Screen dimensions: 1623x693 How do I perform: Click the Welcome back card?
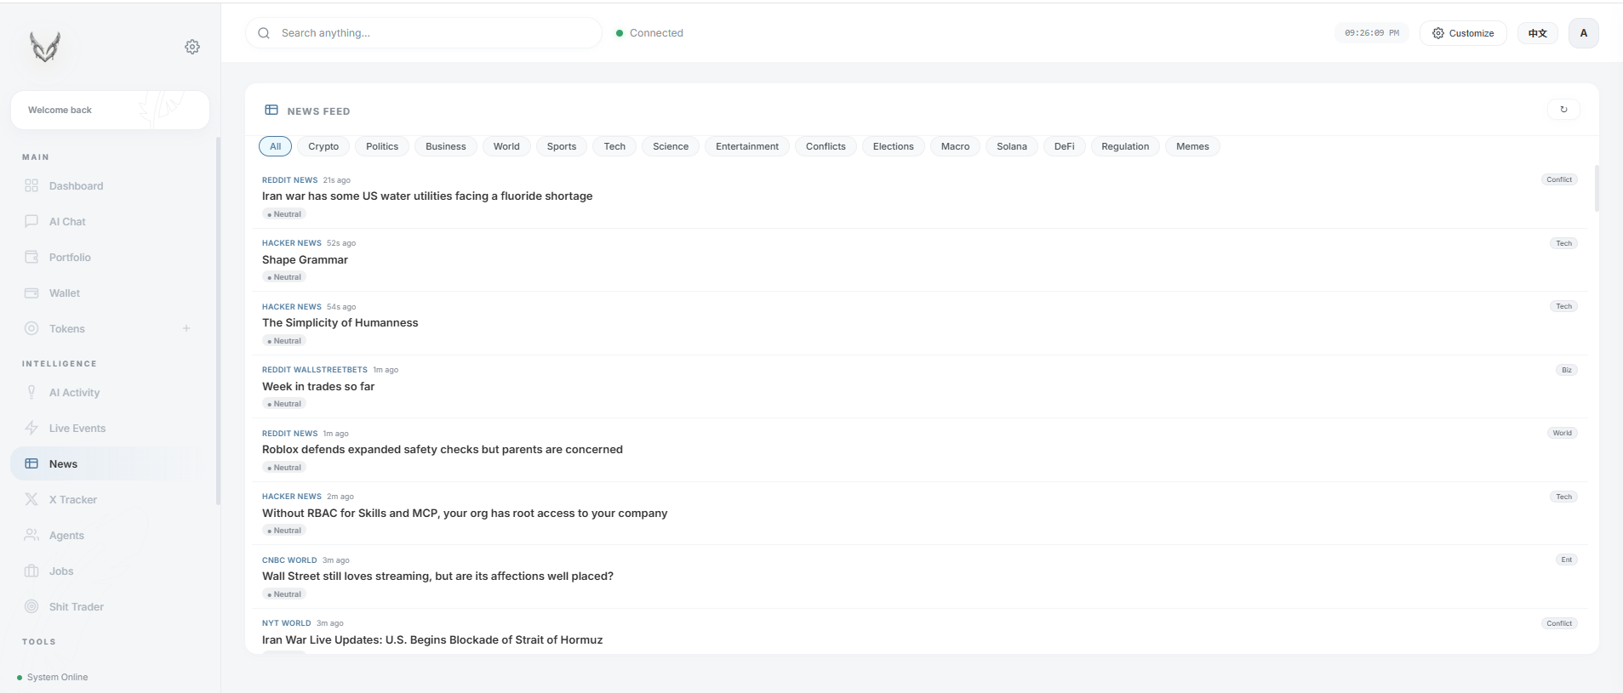point(110,110)
